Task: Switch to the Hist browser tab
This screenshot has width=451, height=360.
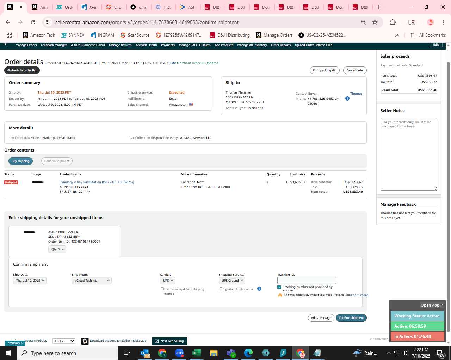Action: [163, 7]
